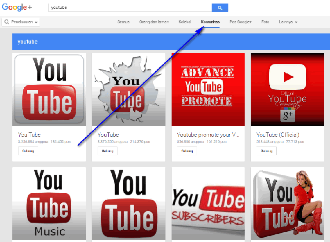
Task: Click the "YouTube" community title
Action: pos(108,135)
